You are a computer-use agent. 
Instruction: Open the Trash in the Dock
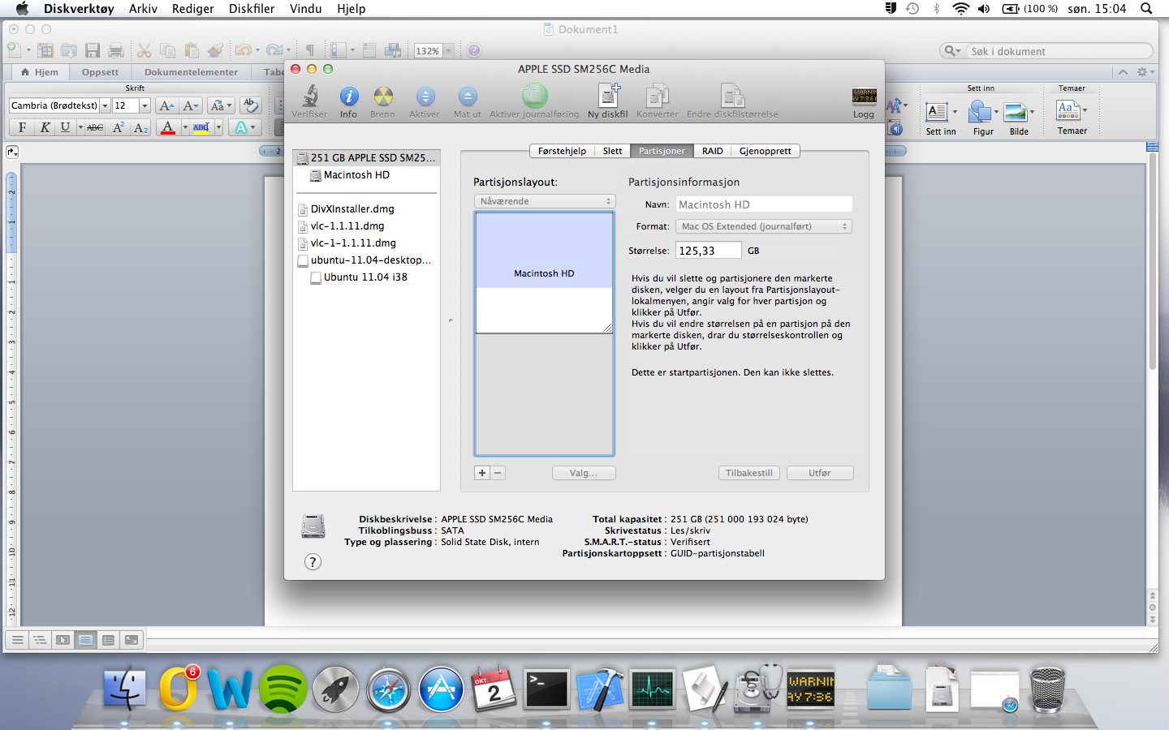tap(1047, 689)
